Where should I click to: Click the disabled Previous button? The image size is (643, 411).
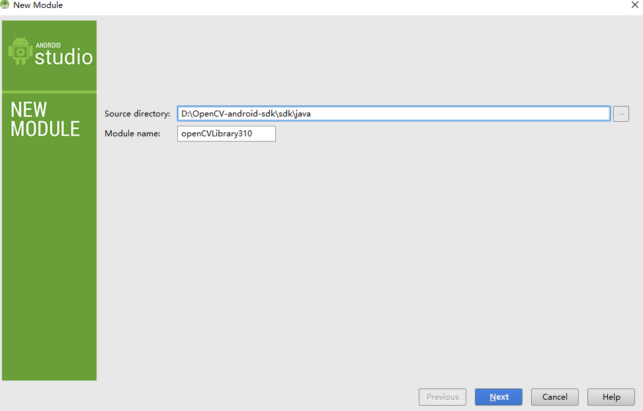point(443,397)
